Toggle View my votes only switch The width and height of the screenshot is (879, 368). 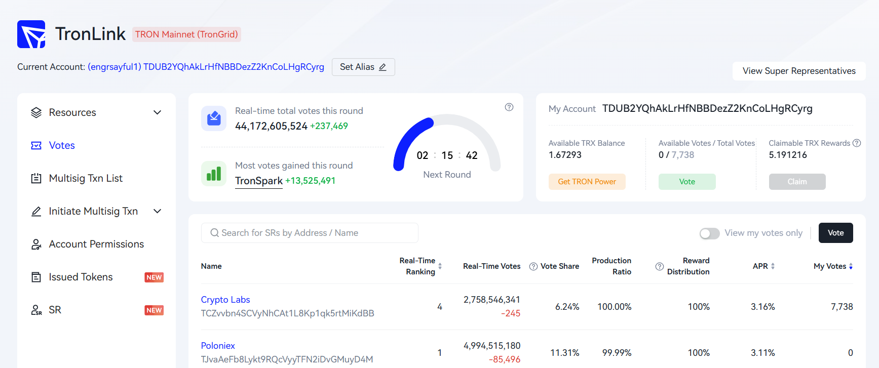coord(709,233)
